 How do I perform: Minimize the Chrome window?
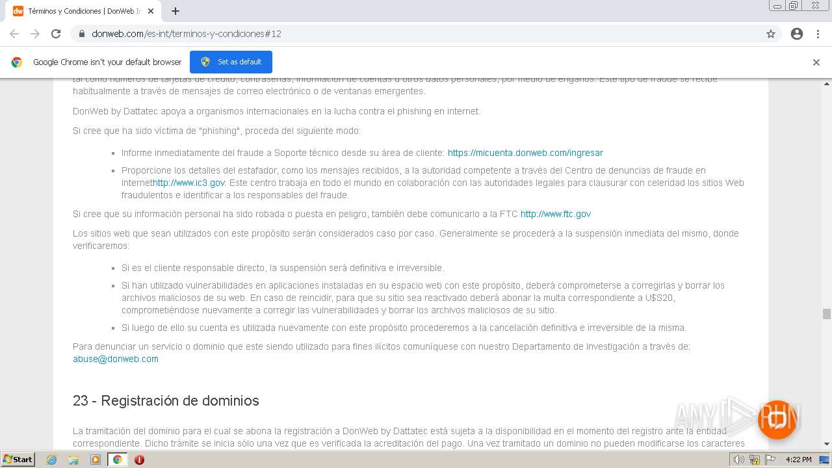coord(777,6)
